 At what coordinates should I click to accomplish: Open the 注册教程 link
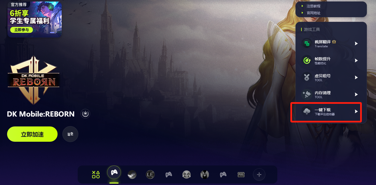click(x=314, y=6)
